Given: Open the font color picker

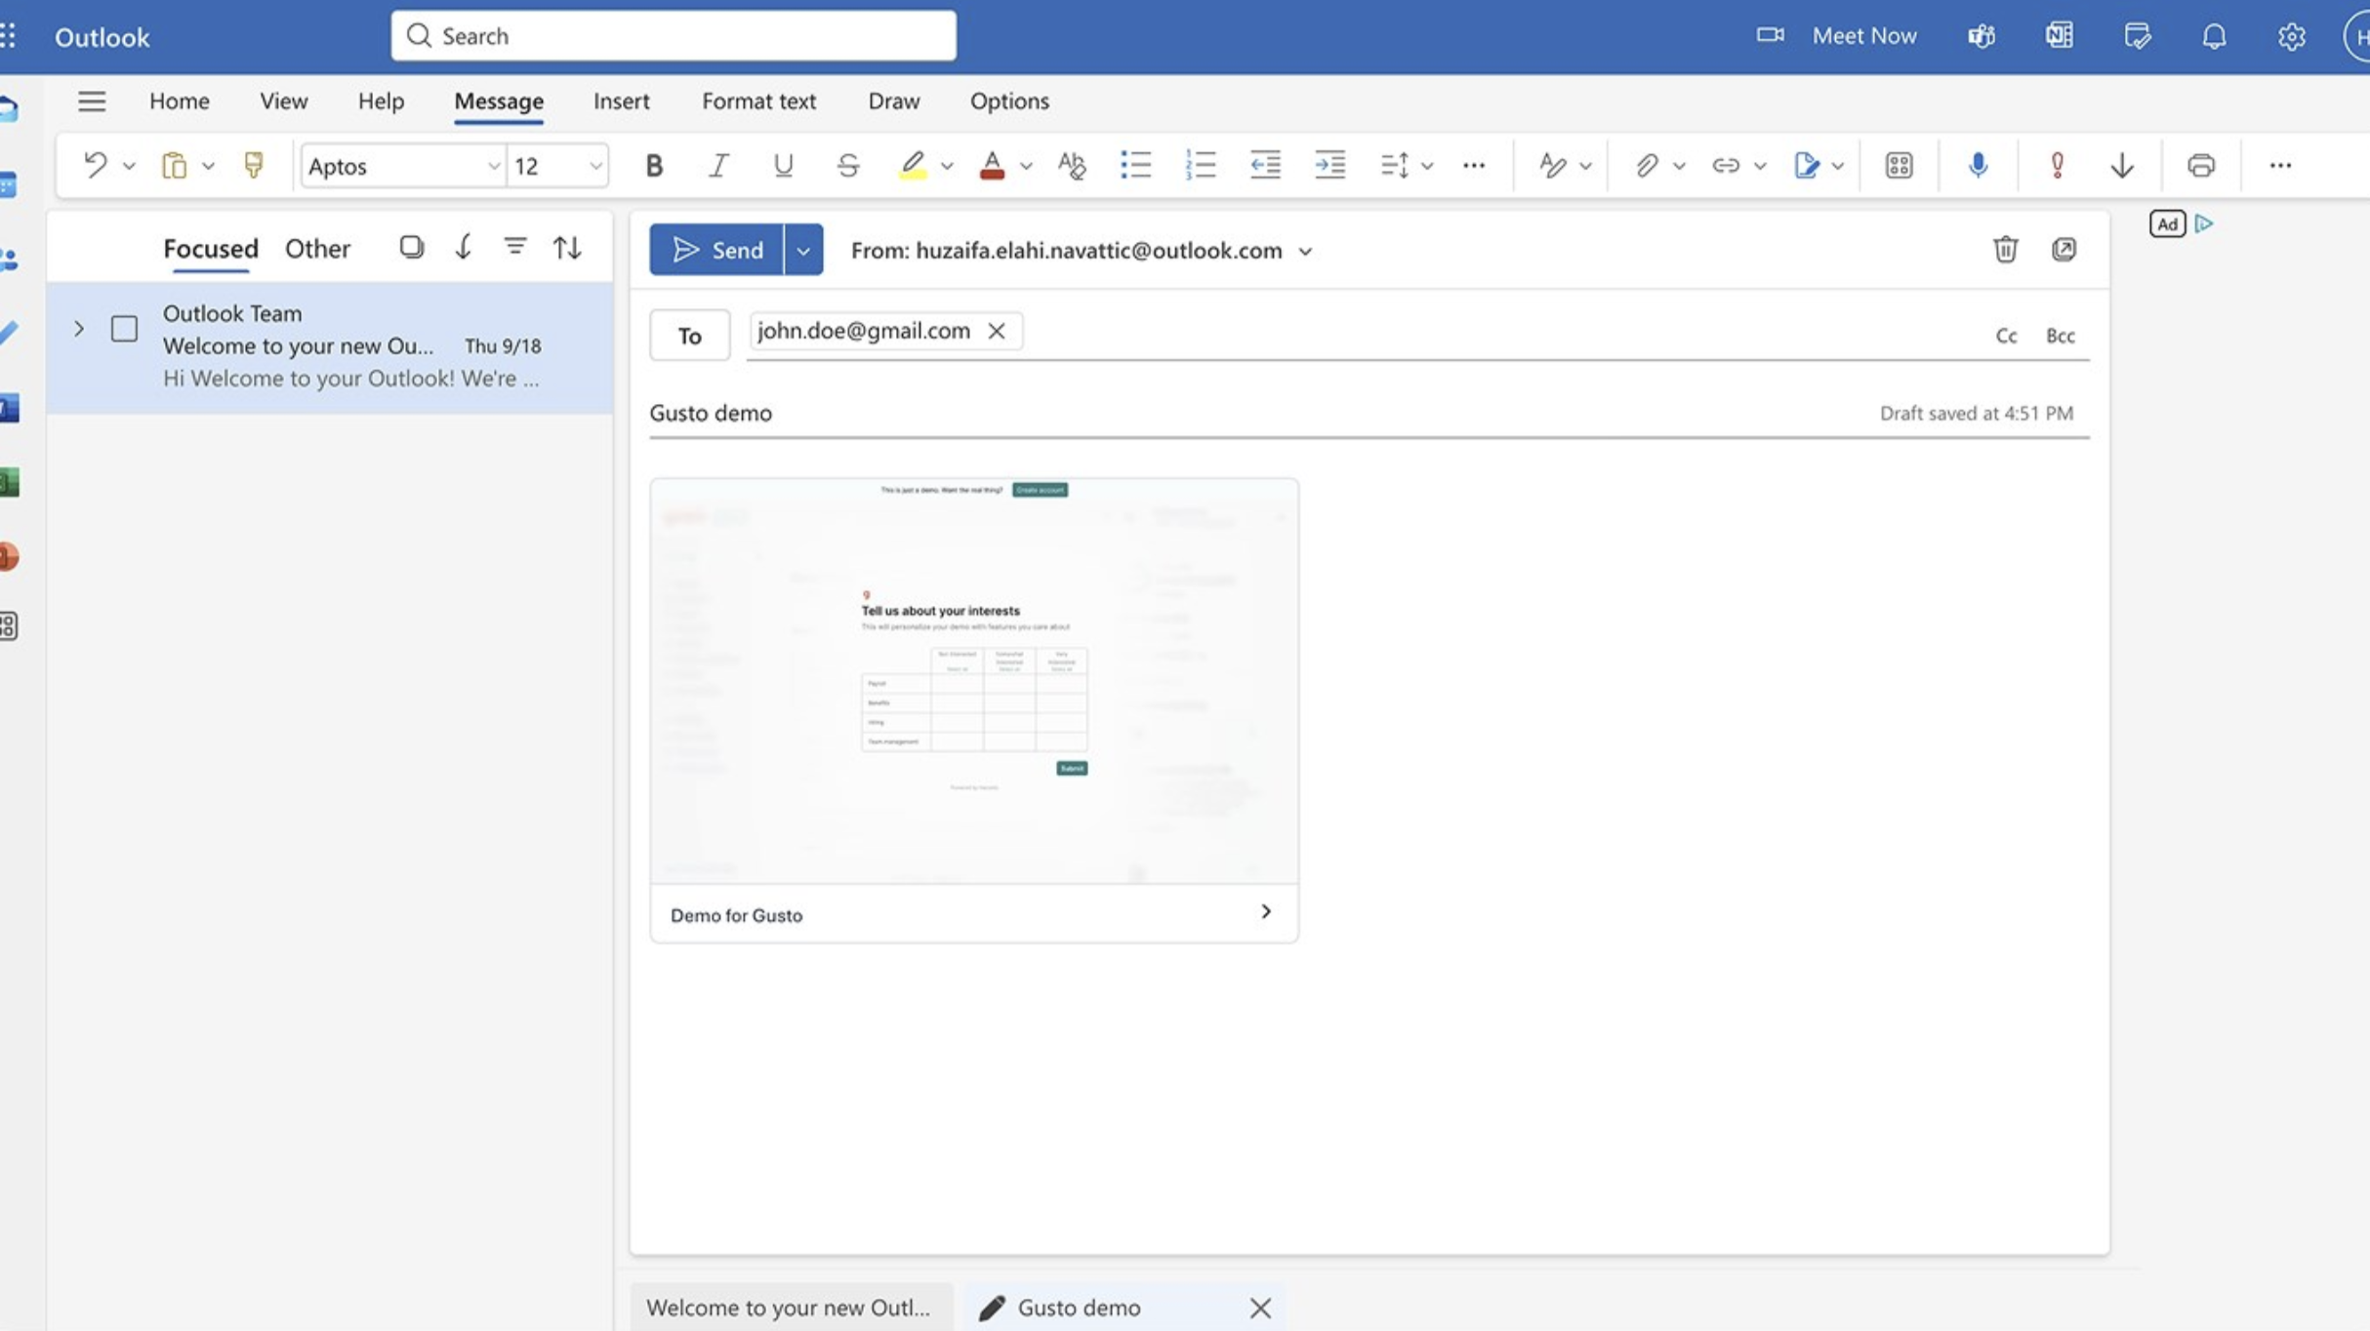Looking at the screenshot, I should [x=992, y=165].
